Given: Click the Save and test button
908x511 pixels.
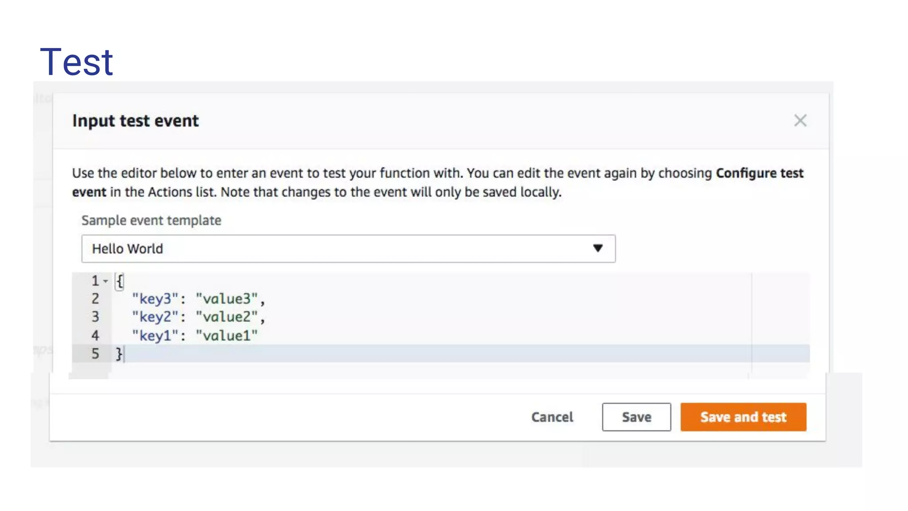Looking at the screenshot, I should pos(743,417).
